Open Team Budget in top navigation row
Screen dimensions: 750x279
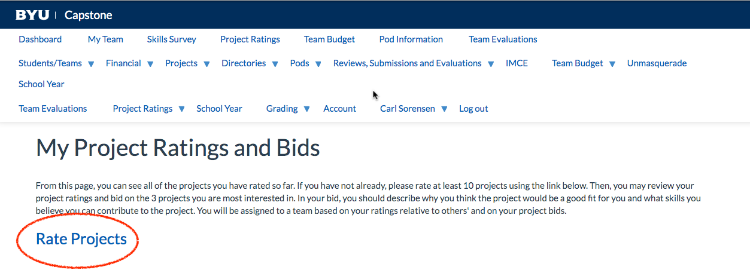(x=329, y=39)
